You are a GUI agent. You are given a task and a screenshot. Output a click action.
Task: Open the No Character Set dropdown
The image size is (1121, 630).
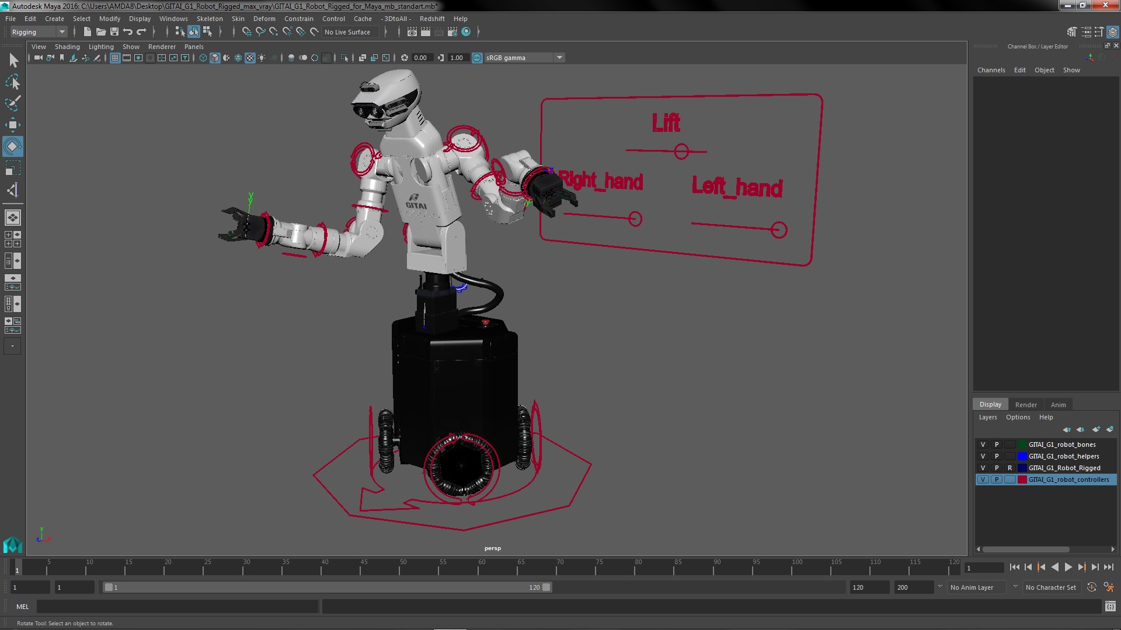1052,587
